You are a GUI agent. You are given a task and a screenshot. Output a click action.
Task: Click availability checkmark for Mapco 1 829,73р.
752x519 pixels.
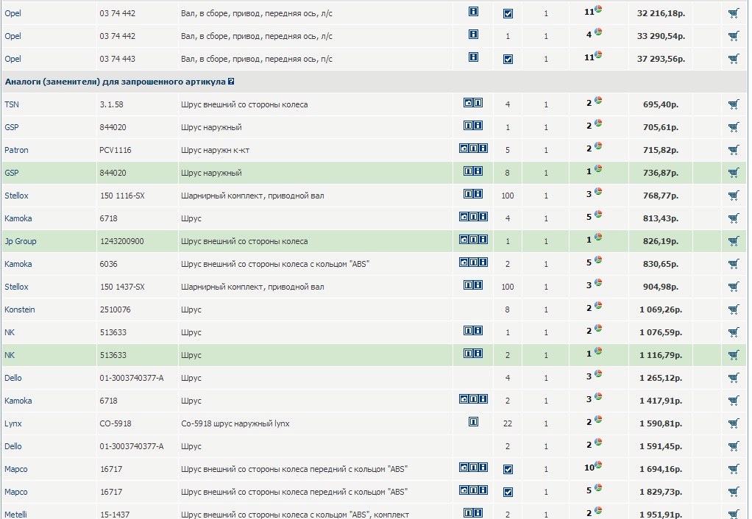click(x=508, y=492)
